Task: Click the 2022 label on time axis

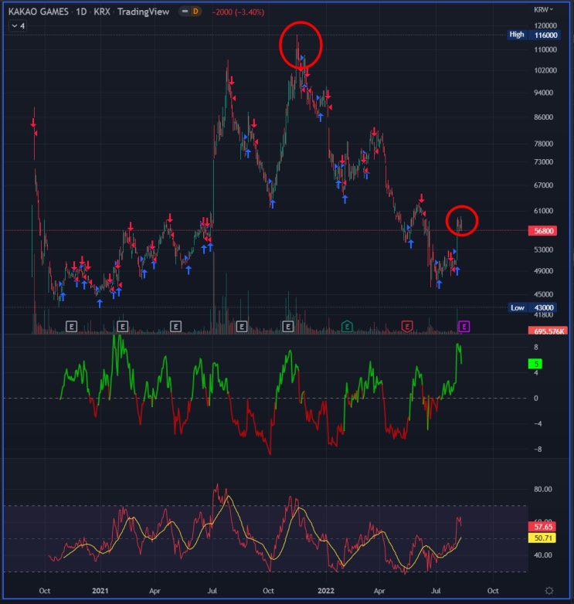Action: [325, 591]
